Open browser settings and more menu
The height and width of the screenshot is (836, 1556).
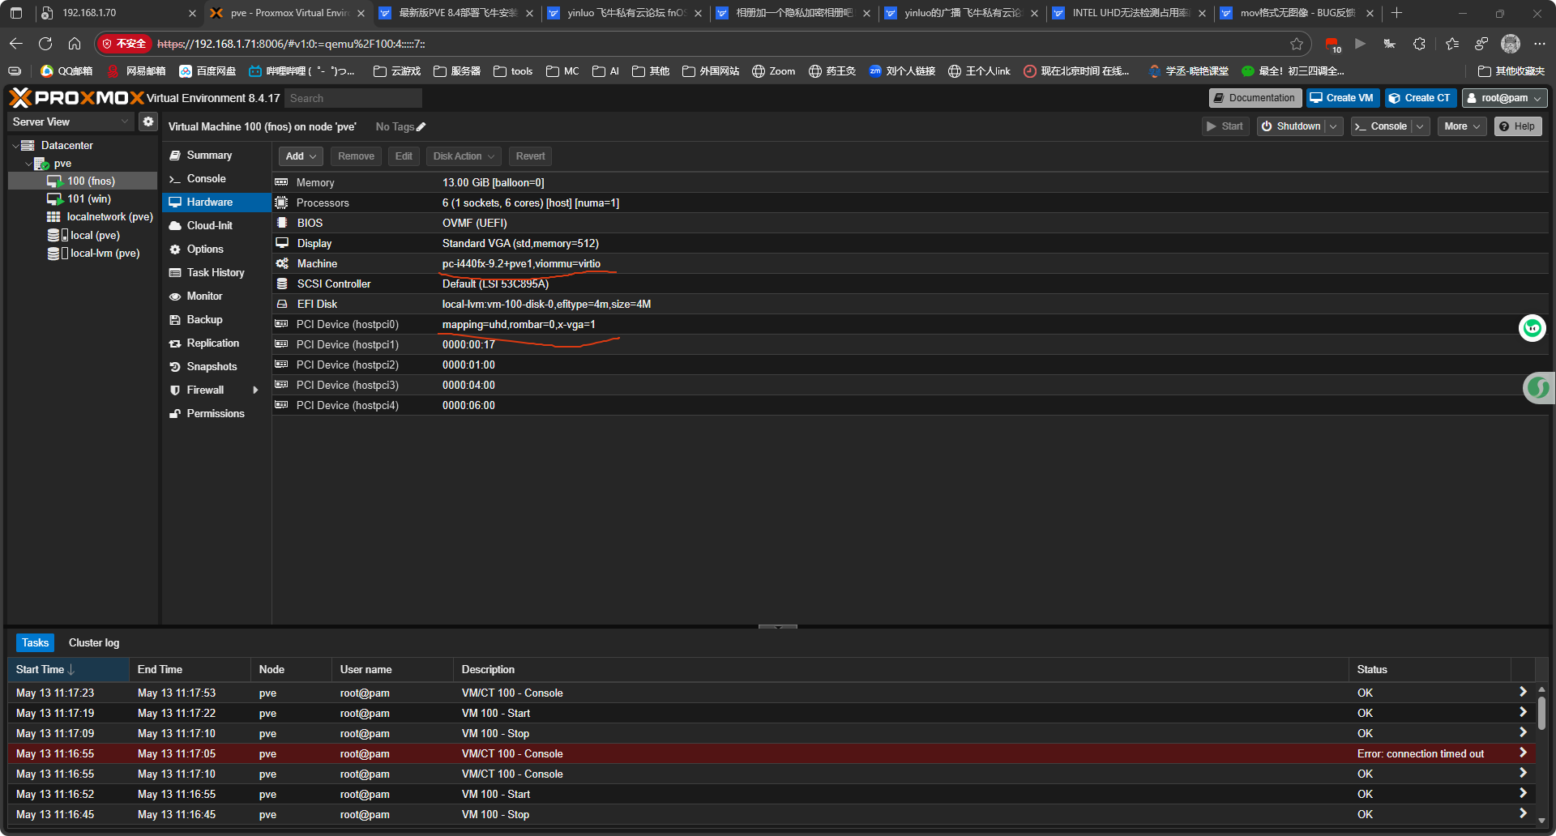click(x=1540, y=44)
